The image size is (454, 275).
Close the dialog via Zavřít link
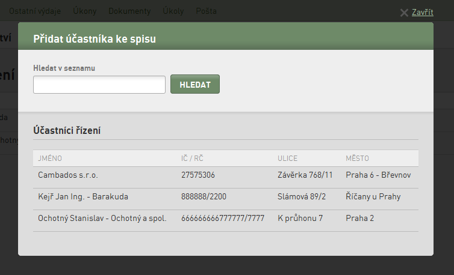tap(423, 12)
